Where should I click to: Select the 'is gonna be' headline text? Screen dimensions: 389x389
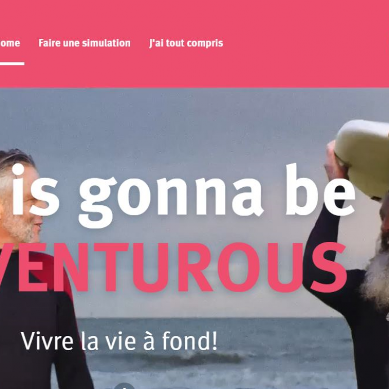coord(184,195)
